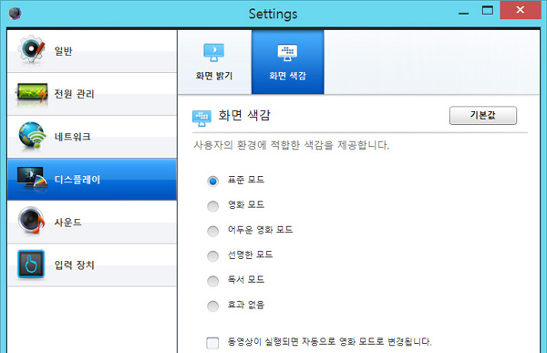This screenshot has width=547, height=353.
Task: Open the 입력 장치 category
Action: (92, 265)
